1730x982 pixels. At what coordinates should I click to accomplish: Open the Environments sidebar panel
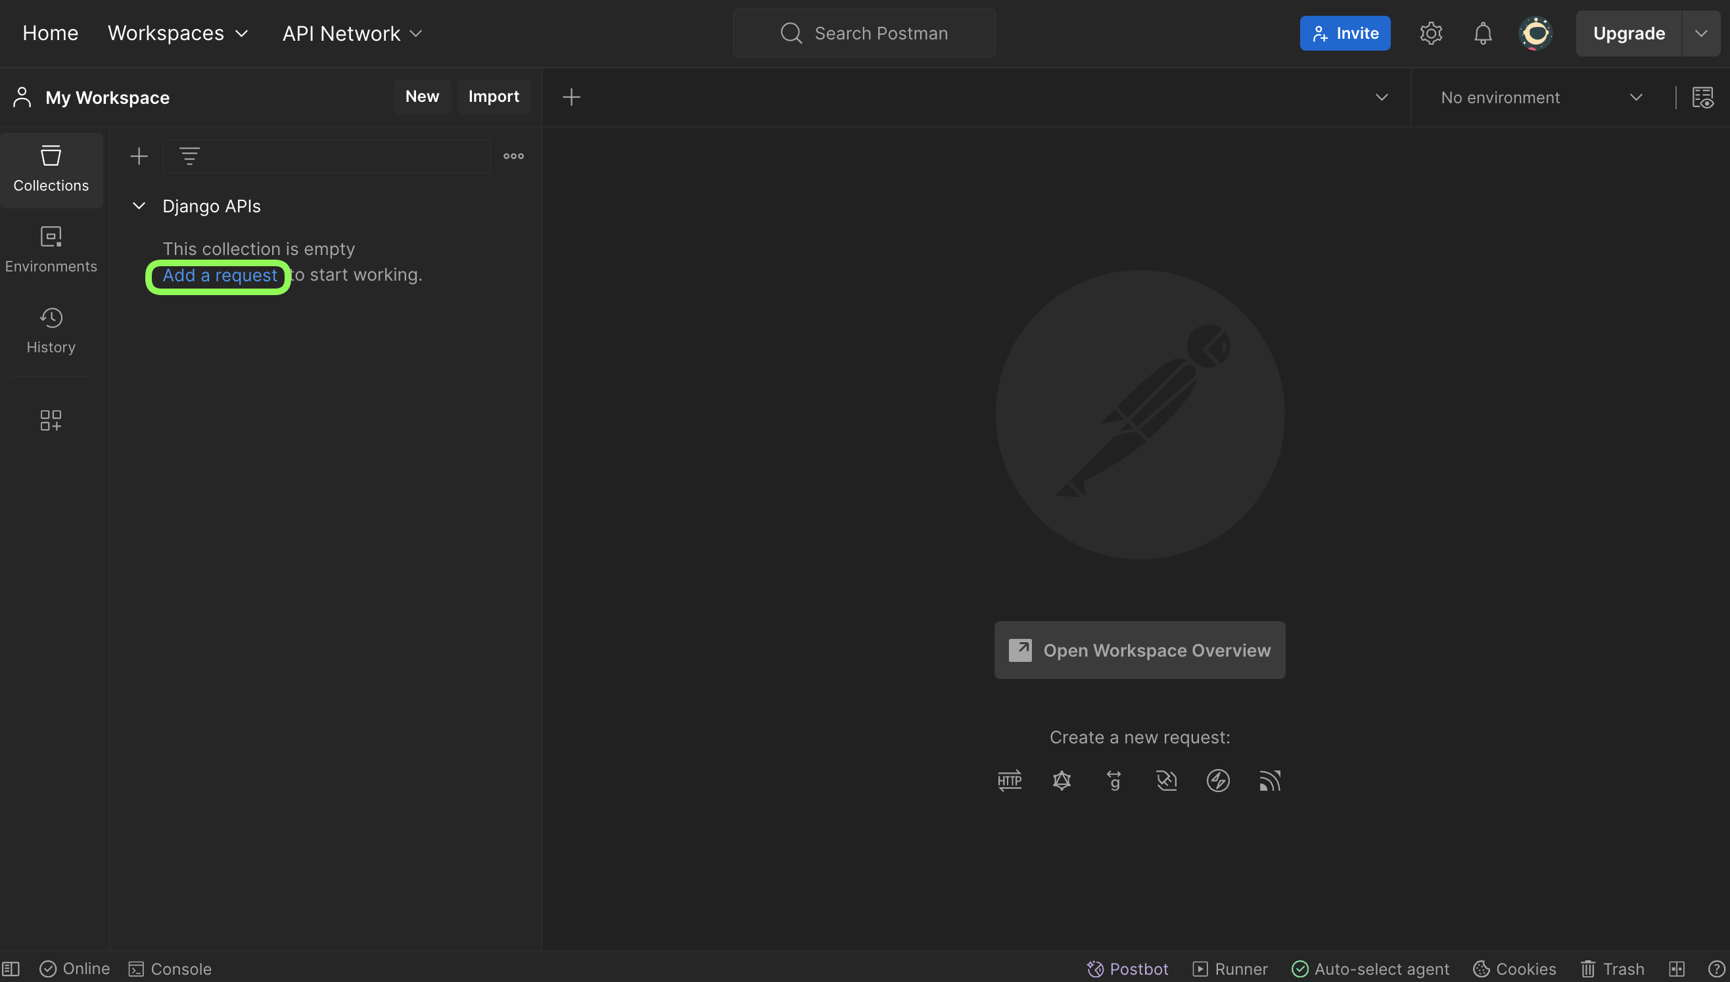(51, 250)
